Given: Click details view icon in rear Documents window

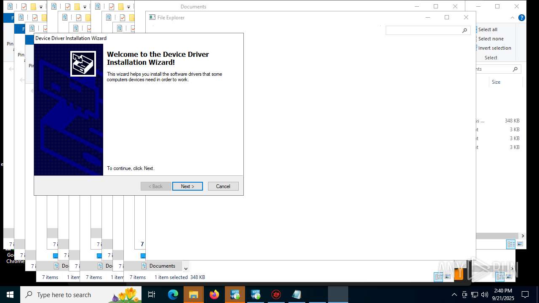Looking at the screenshot, I should (x=511, y=244).
